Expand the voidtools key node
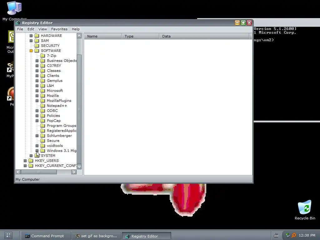 pyautogui.click(x=37, y=146)
